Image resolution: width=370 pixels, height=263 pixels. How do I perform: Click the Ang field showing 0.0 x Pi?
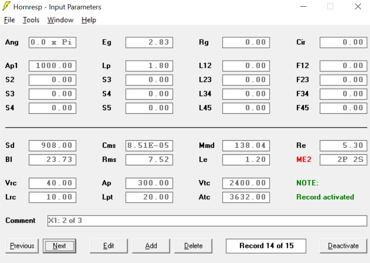(x=52, y=43)
